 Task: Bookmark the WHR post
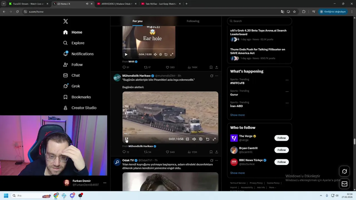(211, 67)
